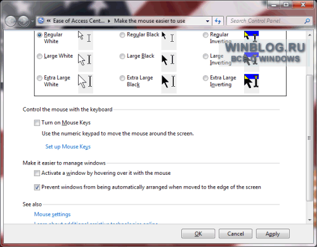Image resolution: width=317 pixels, height=247 pixels.
Task: Go back with the Back arrow button
Action: [11, 21]
